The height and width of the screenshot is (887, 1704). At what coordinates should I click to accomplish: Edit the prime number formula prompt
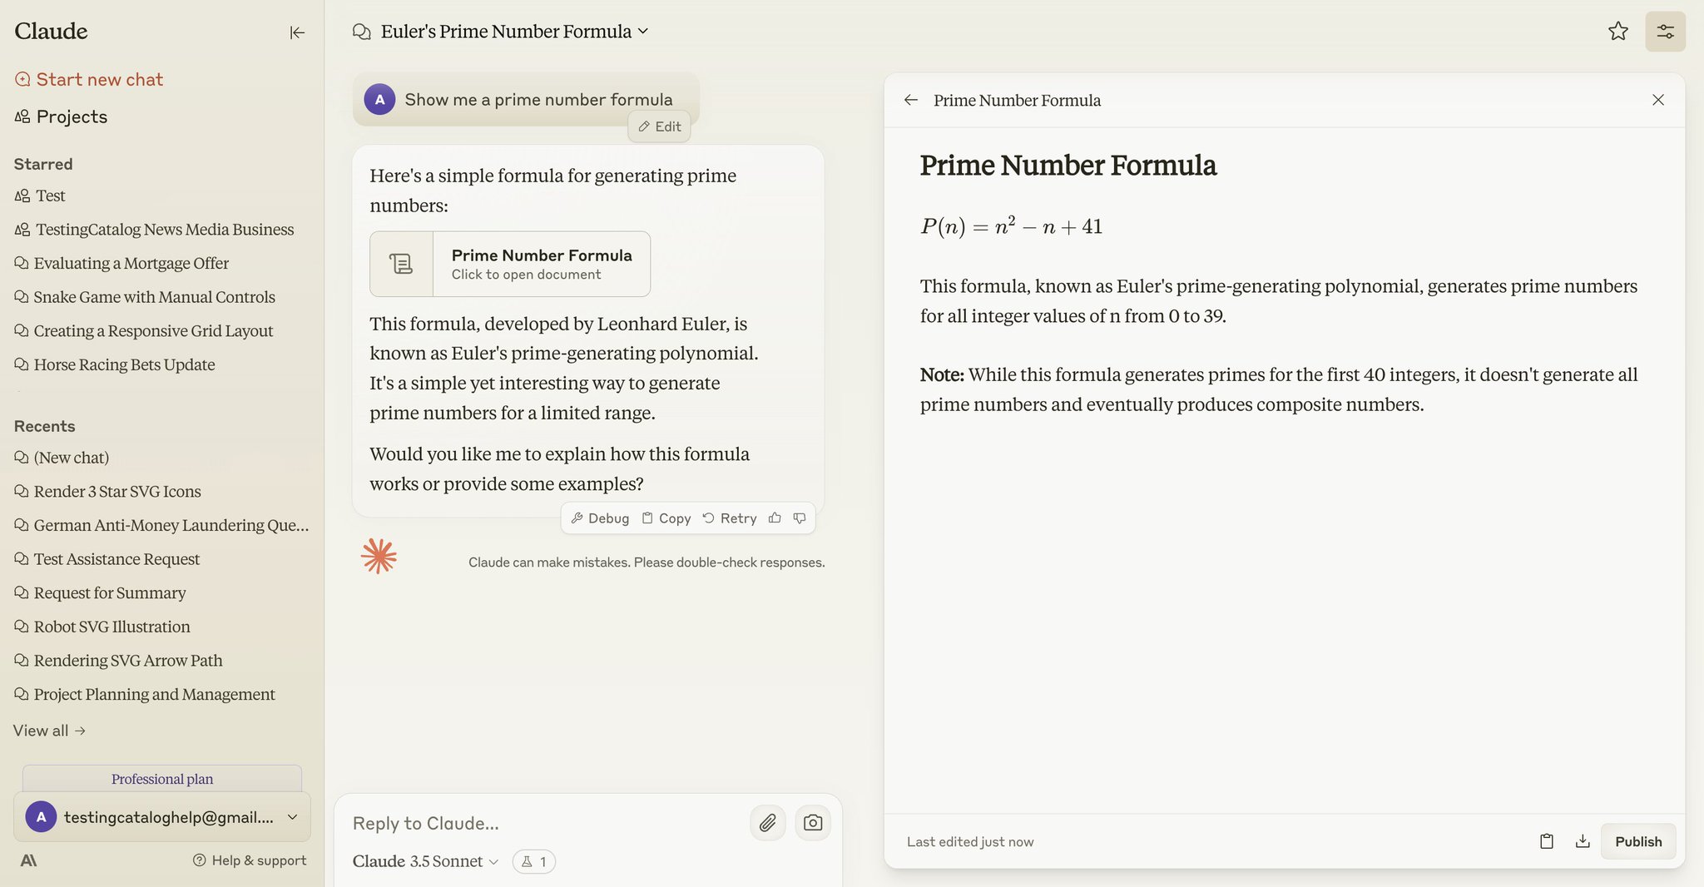point(659,126)
